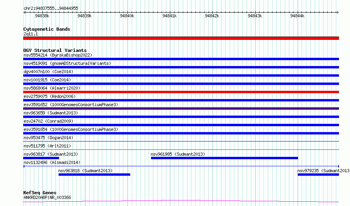Click the short nsv963817 (Sudmant2013) bar
350x206 pixels.
pos(41,158)
